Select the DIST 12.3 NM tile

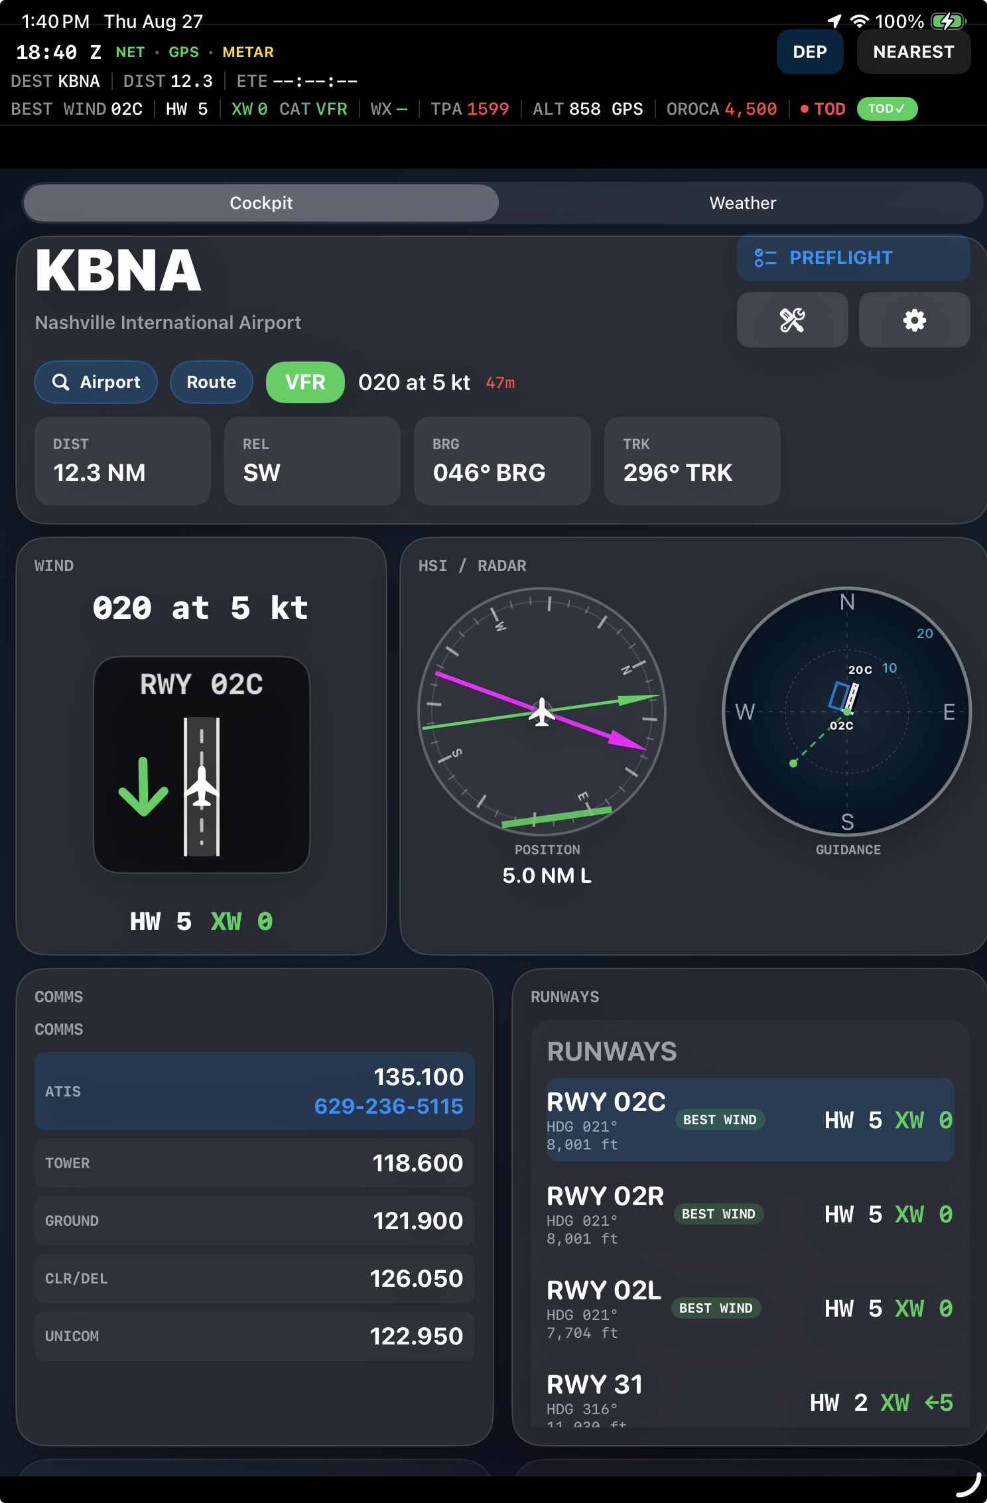click(123, 461)
